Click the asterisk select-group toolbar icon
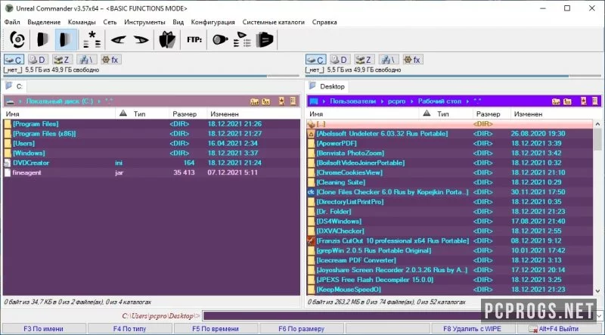 [x=92, y=39]
